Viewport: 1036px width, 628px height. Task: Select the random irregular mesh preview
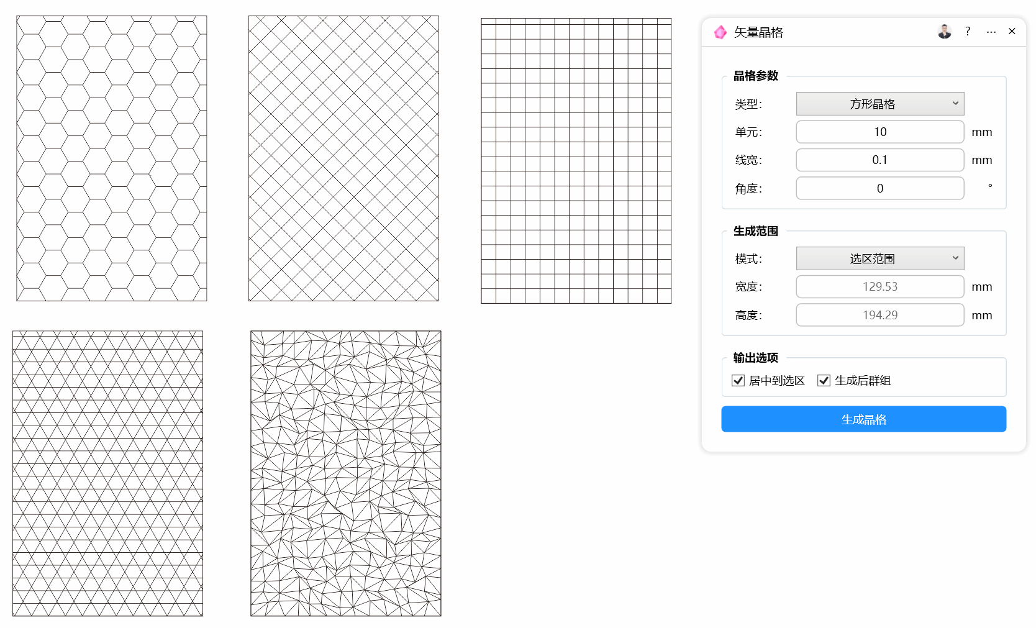point(346,473)
